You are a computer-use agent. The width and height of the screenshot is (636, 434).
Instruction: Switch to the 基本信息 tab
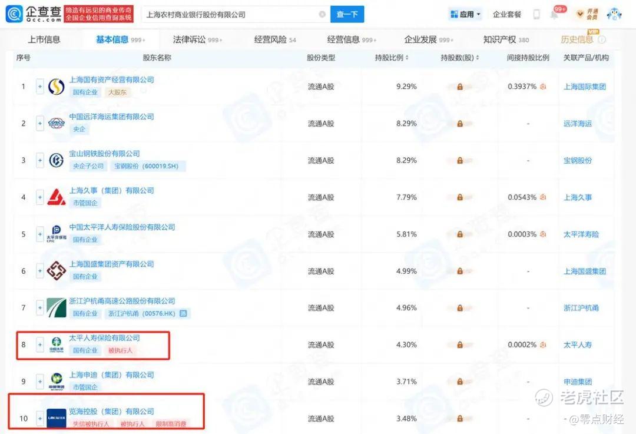click(x=120, y=39)
